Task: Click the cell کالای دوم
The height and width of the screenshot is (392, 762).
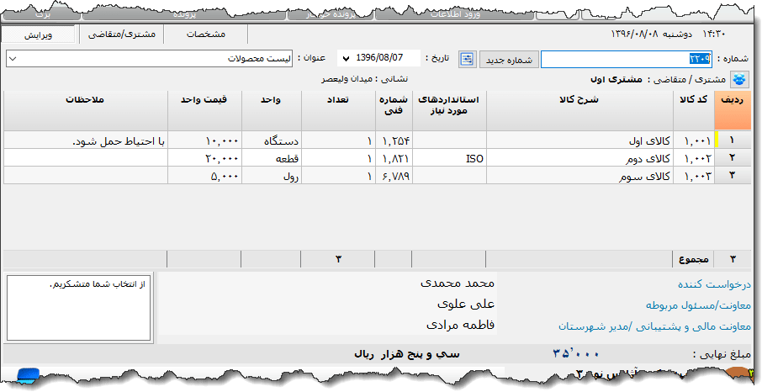Action: tap(579, 157)
